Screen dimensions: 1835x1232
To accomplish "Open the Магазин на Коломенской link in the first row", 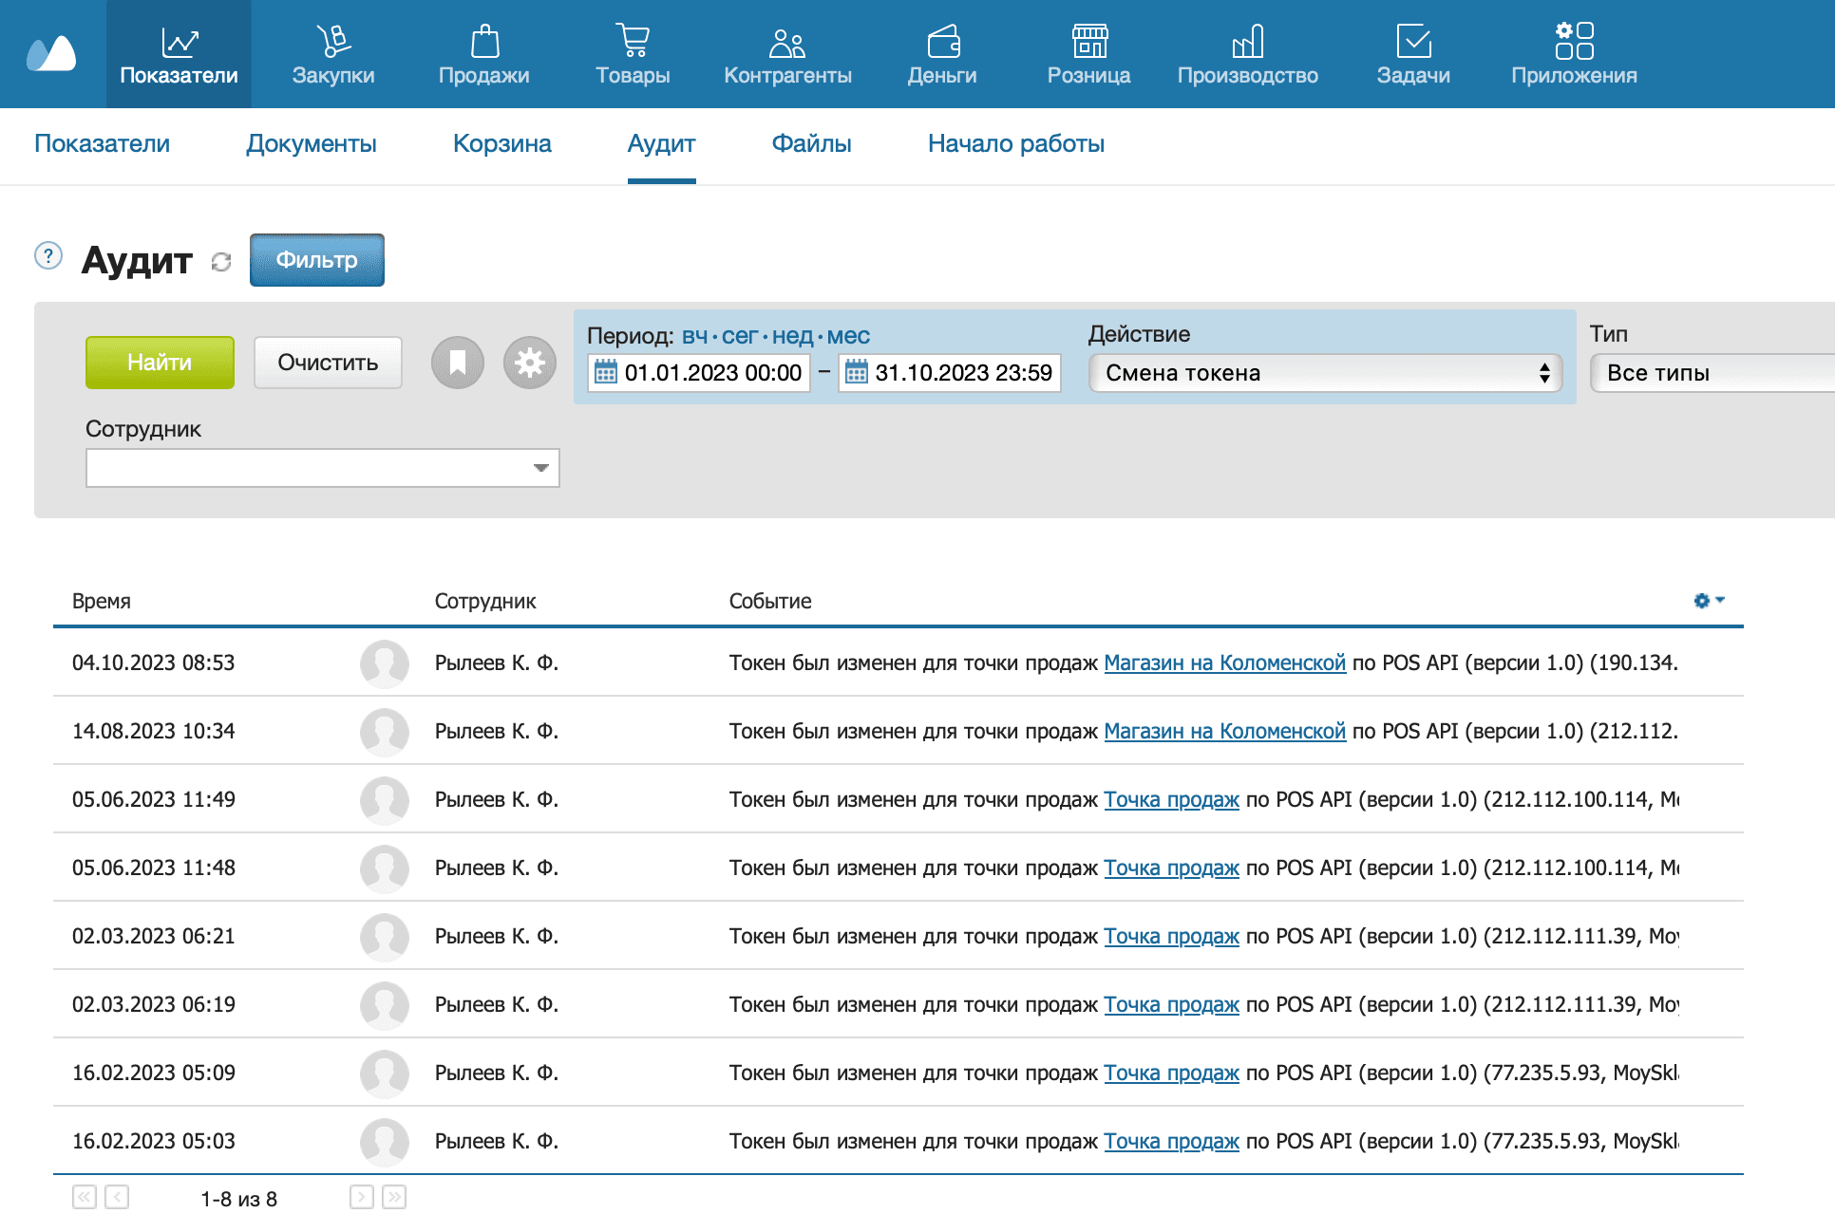I will pos(1224,663).
